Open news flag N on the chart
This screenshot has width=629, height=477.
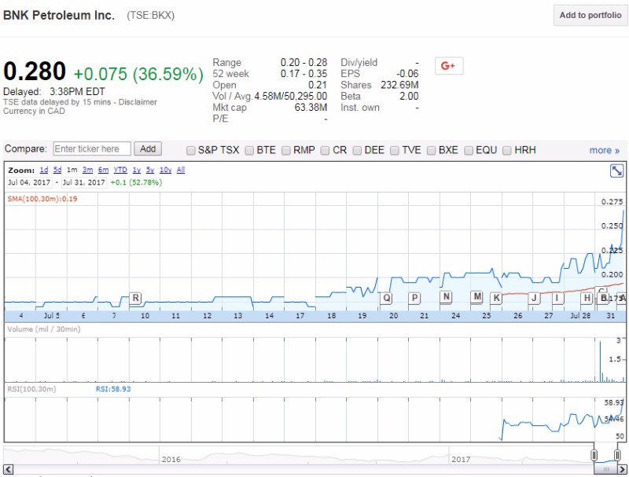446,297
